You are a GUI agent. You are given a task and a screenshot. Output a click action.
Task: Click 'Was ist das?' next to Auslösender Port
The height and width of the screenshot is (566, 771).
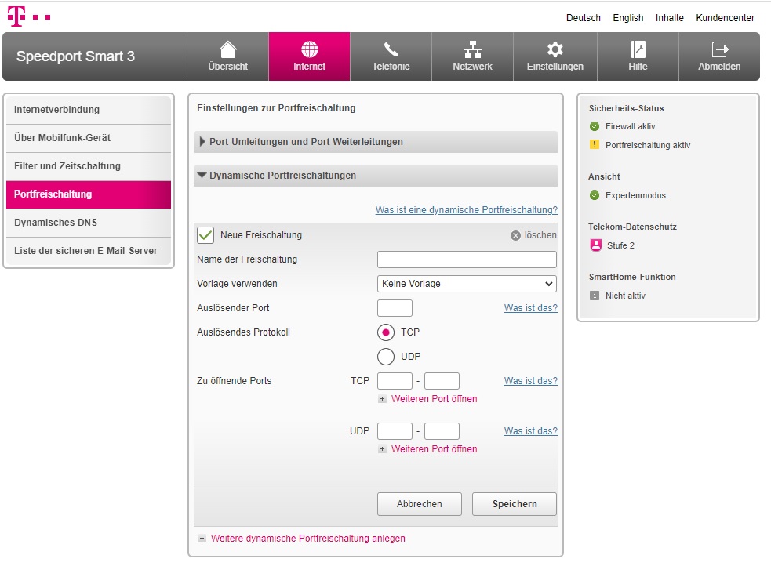pyautogui.click(x=530, y=308)
